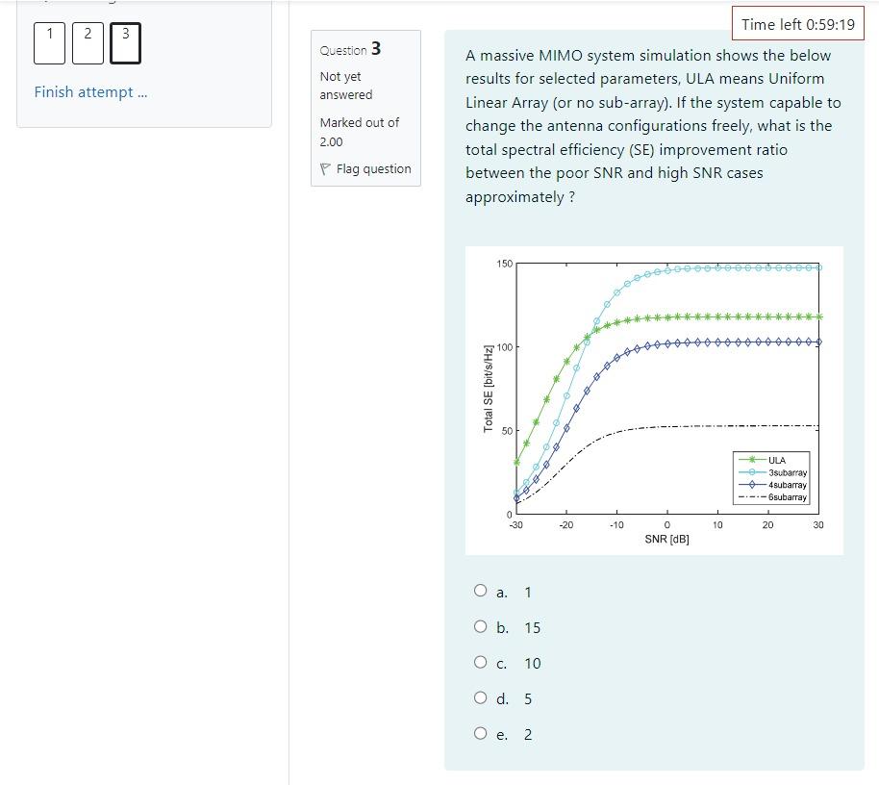Select answer option a. 1

pos(481,591)
